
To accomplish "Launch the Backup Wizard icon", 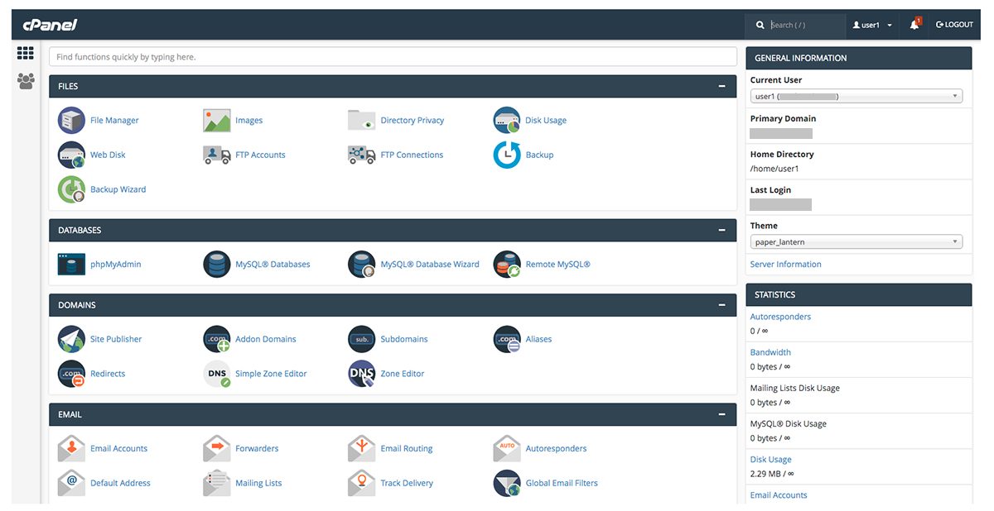I will (71, 189).
